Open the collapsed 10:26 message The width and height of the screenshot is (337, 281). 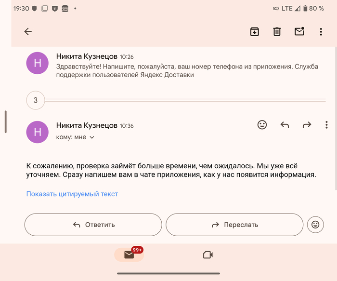183,66
